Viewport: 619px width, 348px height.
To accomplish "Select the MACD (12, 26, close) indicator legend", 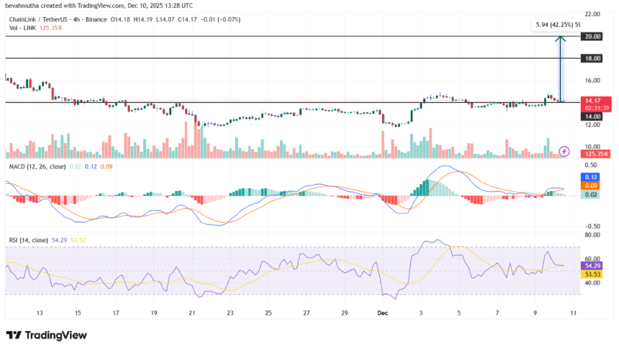I will coord(35,165).
